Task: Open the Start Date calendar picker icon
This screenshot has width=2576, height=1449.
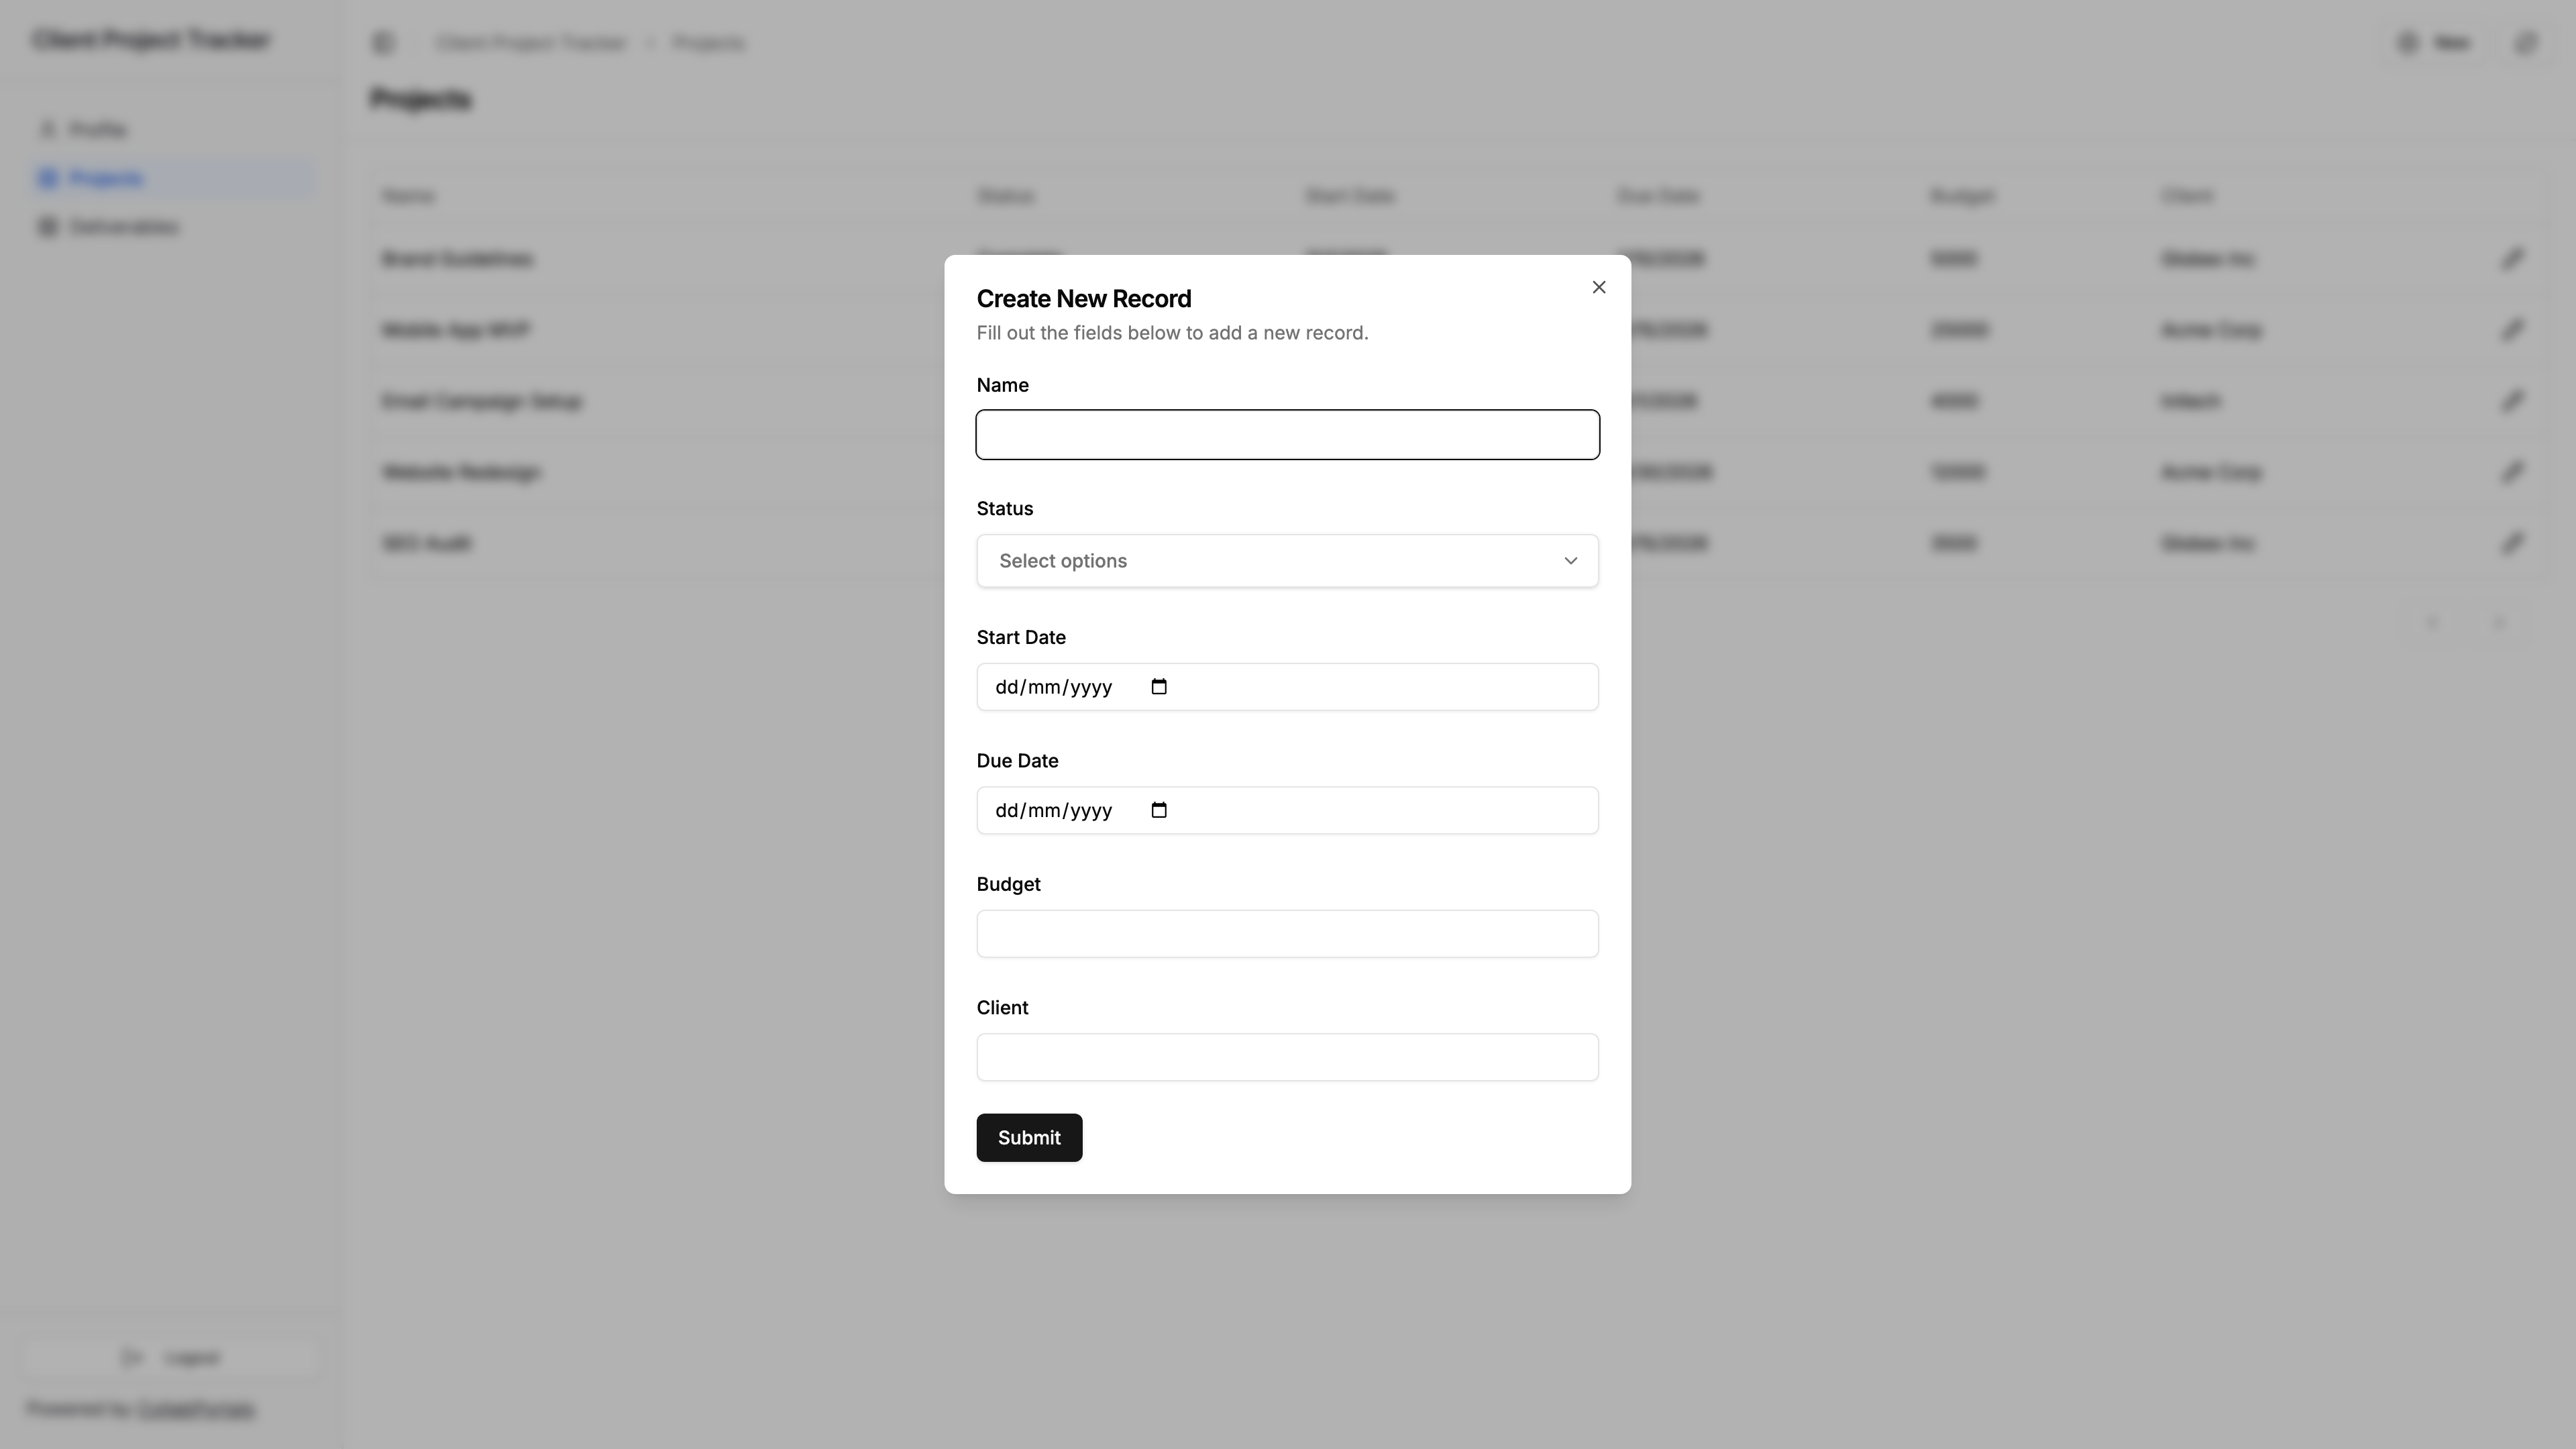Action: coord(1158,687)
